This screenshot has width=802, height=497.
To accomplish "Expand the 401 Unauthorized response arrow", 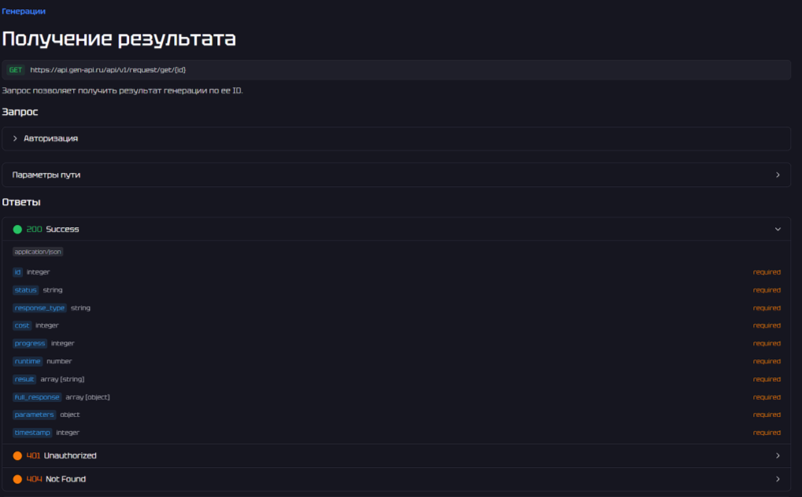I will pyautogui.click(x=778, y=456).
